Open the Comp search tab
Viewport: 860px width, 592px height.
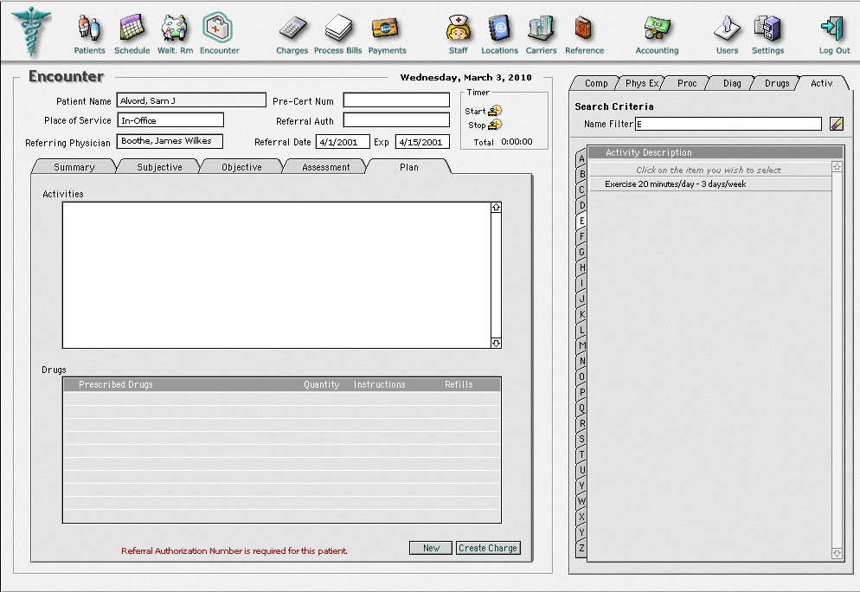pos(595,83)
